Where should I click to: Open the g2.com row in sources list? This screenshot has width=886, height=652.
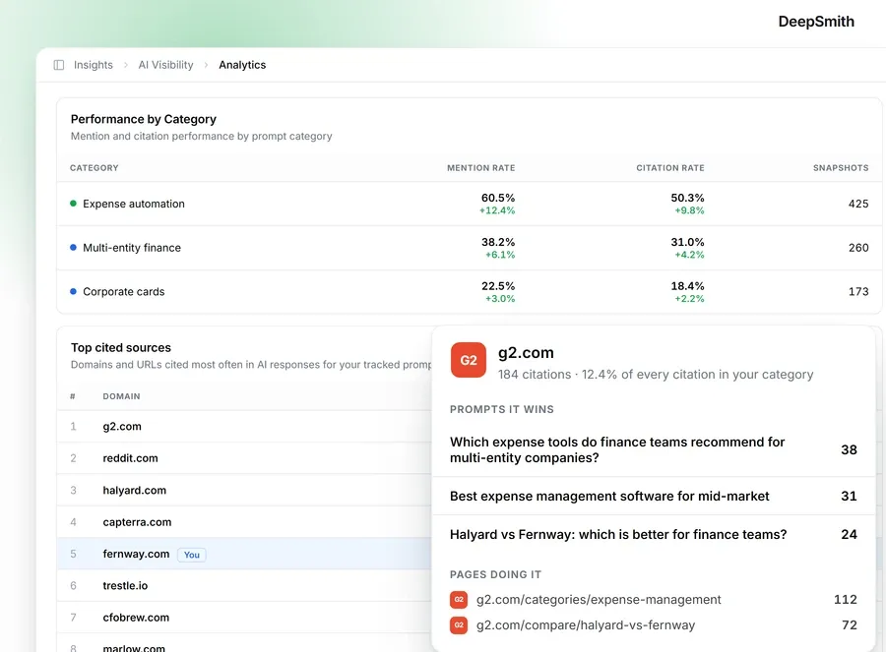(x=244, y=426)
